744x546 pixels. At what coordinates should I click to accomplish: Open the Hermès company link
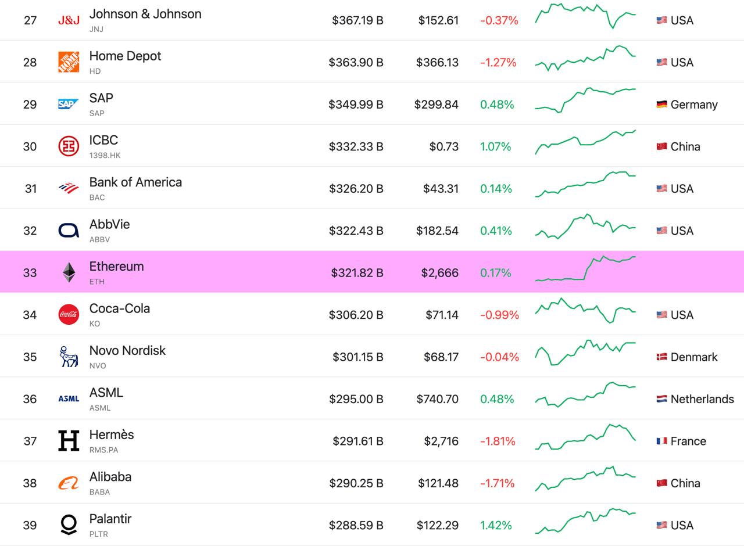click(x=112, y=434)
